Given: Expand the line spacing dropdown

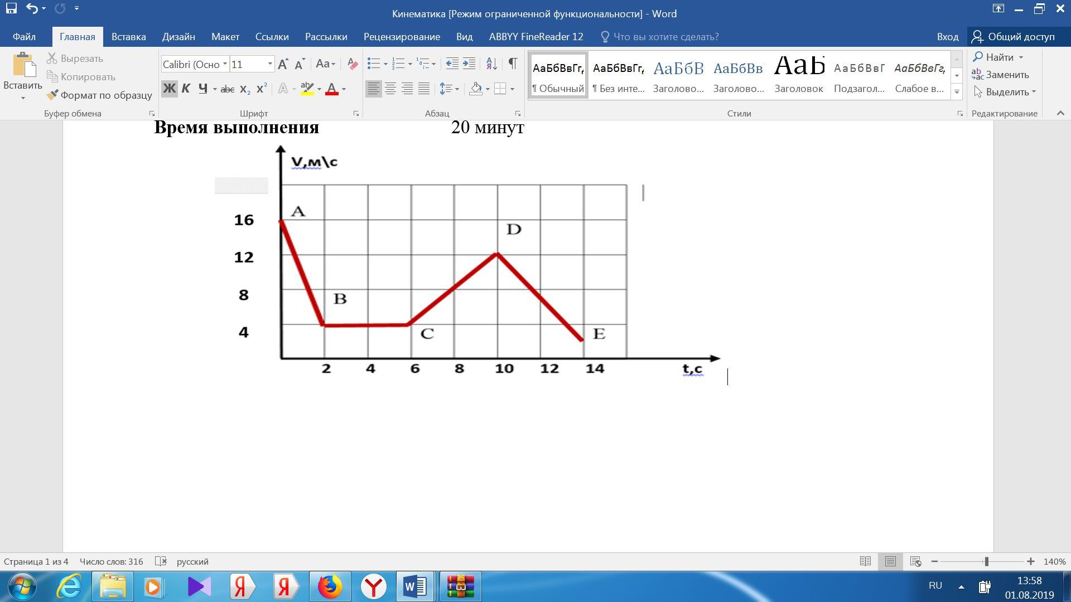Looking at the screenshot, I should 457,89.
